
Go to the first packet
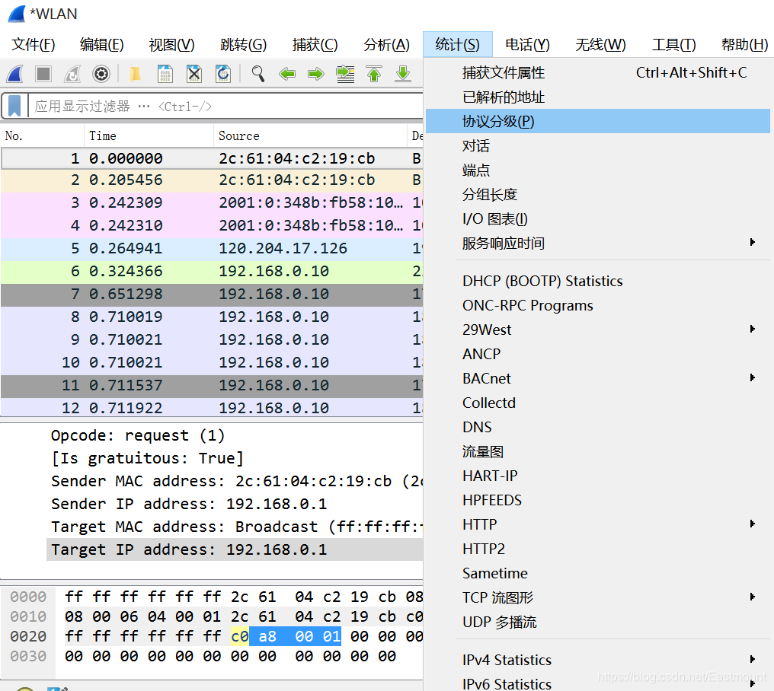pos(374,74)
